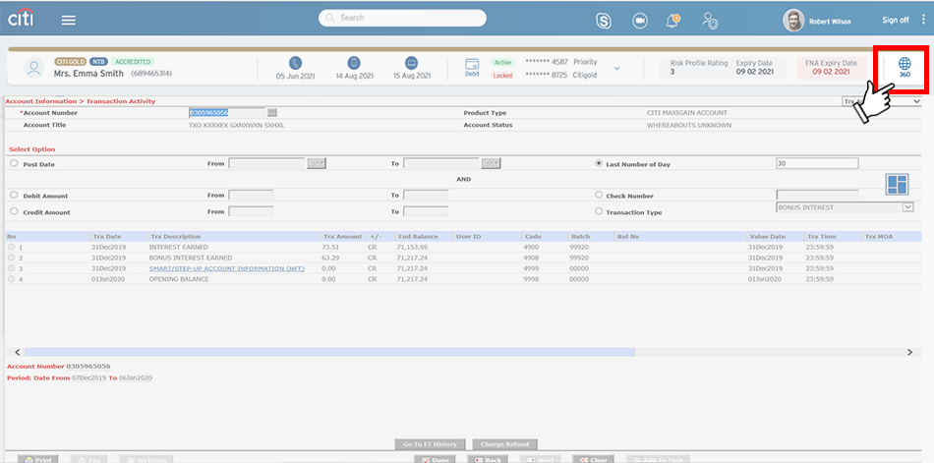
Task: Open the hamburger menu next to Citi logo
Action: [68, 20]
